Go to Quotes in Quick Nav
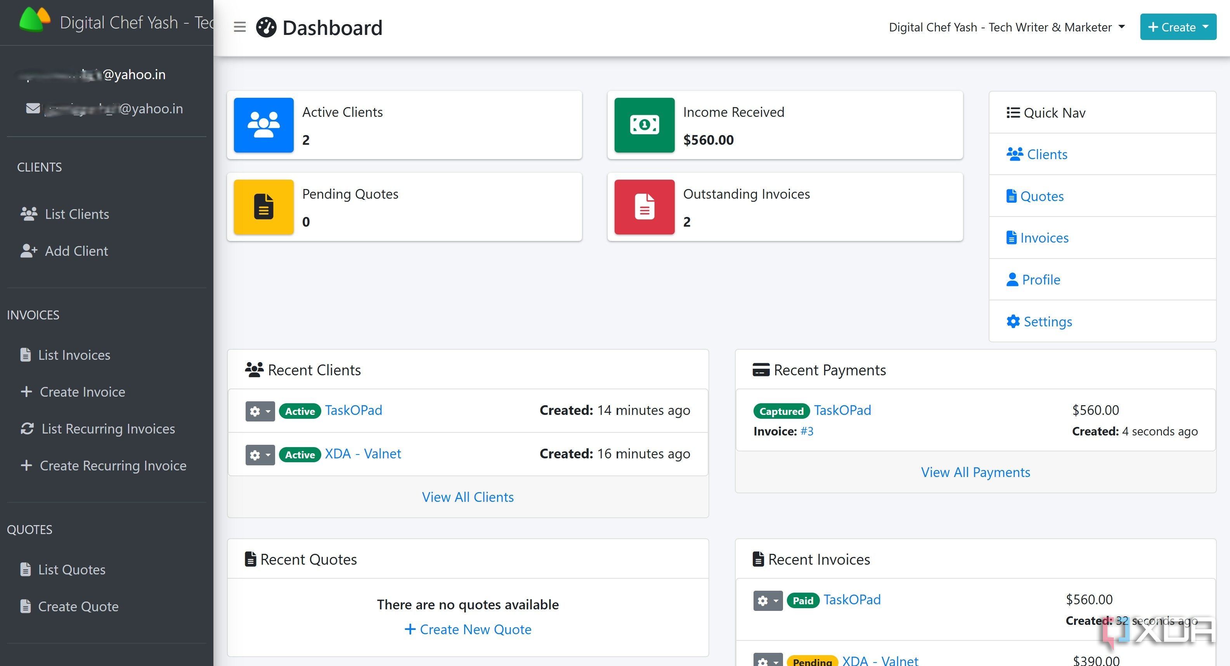 (1035, 196)
